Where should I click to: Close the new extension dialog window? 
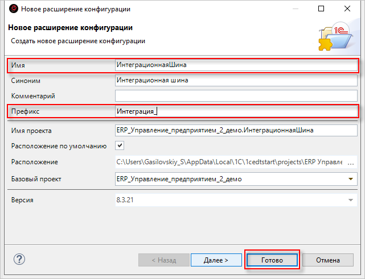pyautogui.click(x=348, y=9)
